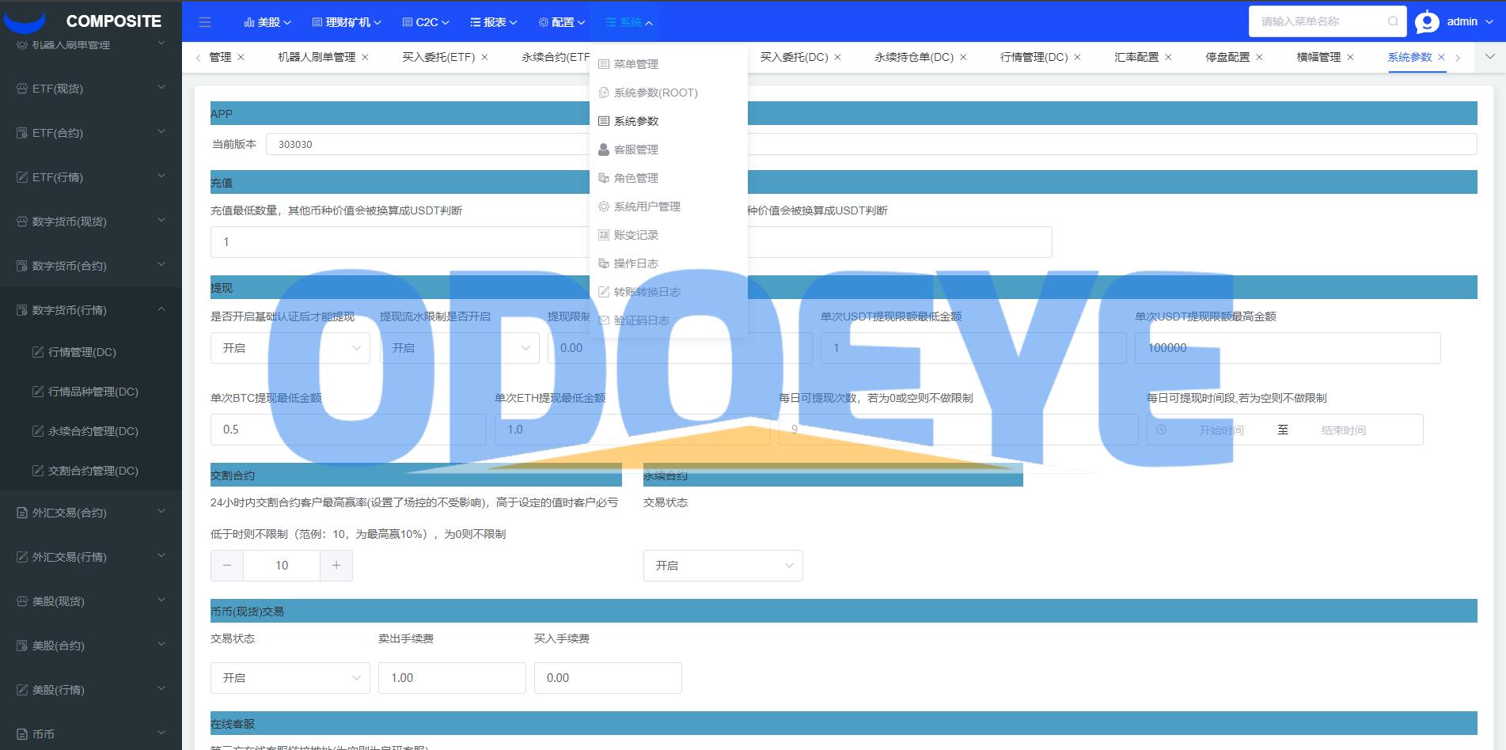Expand 美股(现货) in the sidebar
1506x750 pixels.
click(91, 601)
